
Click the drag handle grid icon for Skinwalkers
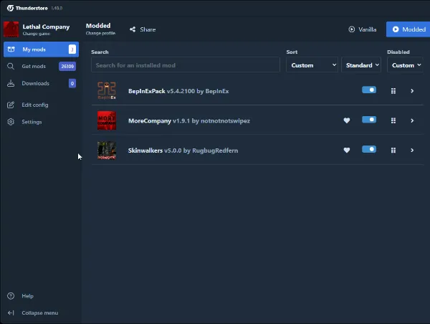393,151
